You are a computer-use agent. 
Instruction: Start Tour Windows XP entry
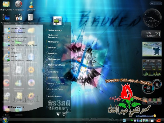point(16,41)
